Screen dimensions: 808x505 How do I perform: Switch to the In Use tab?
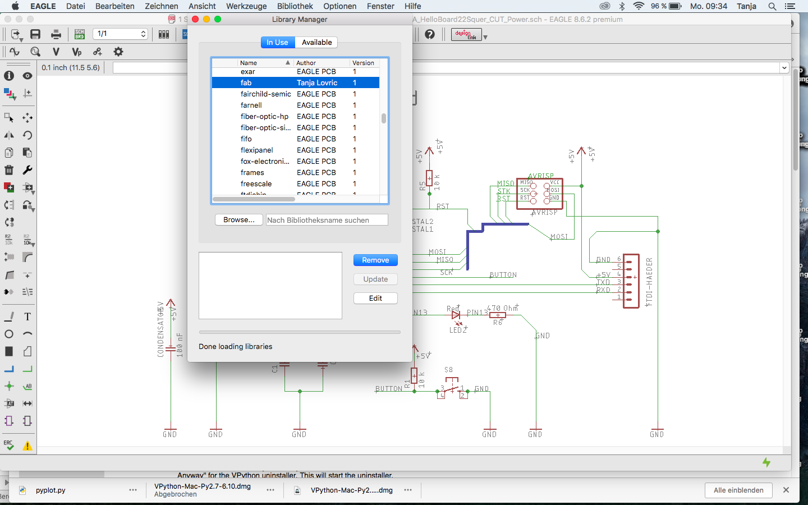pos(277,42)
